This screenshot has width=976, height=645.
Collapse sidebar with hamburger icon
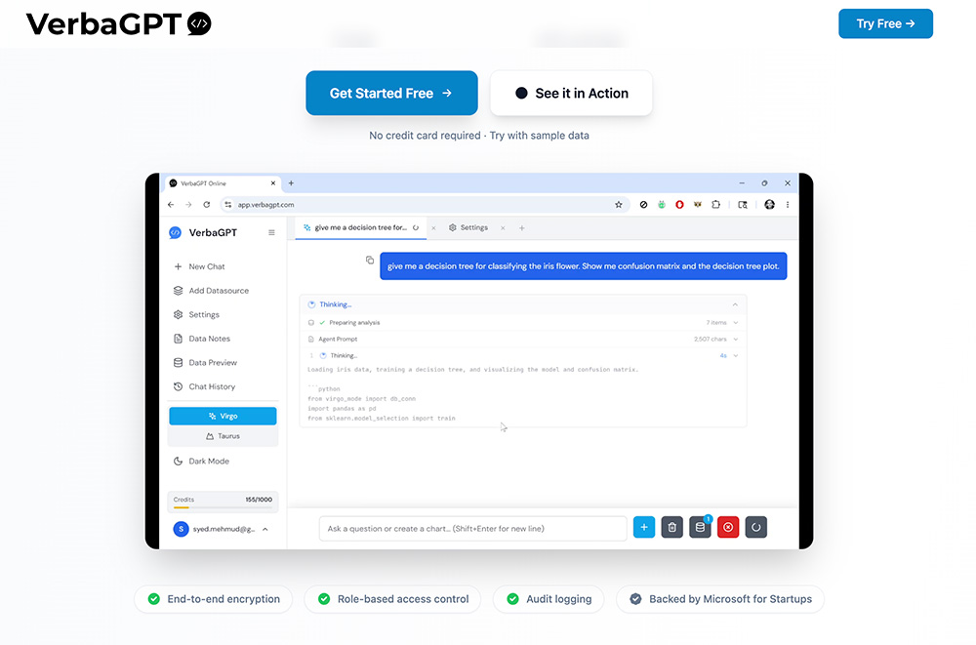click(271, 233)
